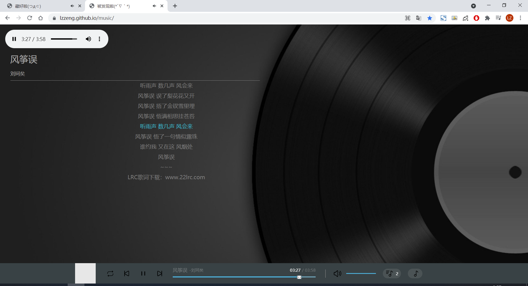Click lyric line 风筝误 悟满相思挂苍苔

[166, 116]
